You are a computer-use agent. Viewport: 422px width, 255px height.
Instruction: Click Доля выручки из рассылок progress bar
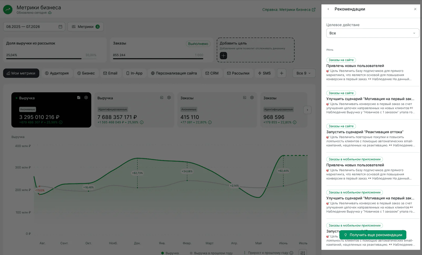51,58
